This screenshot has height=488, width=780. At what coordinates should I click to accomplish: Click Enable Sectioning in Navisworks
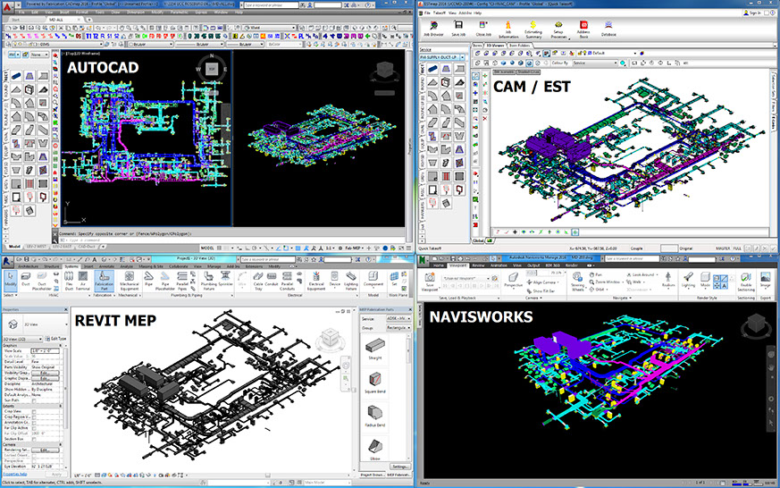tap(746, 282)
